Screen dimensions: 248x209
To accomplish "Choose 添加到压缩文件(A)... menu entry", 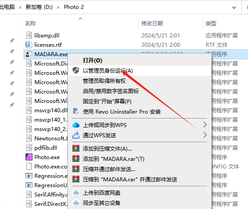I will click(x=140, y=149).
